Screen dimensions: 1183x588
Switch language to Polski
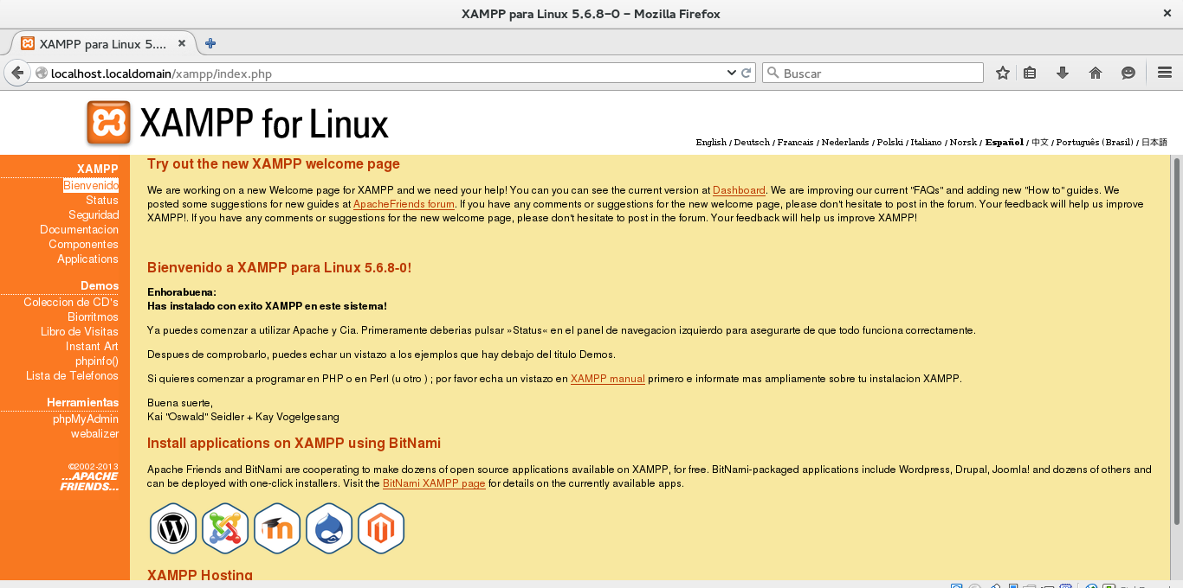pos(889,143)
